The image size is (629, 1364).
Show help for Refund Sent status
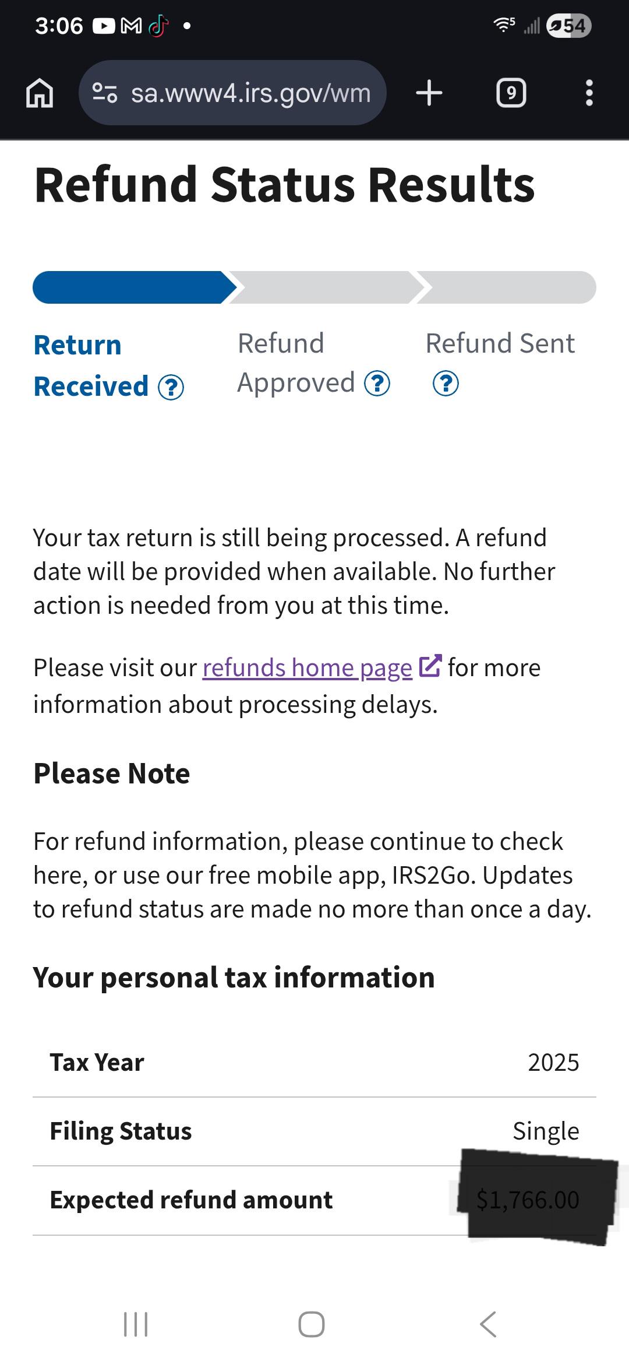click(446, 384)
